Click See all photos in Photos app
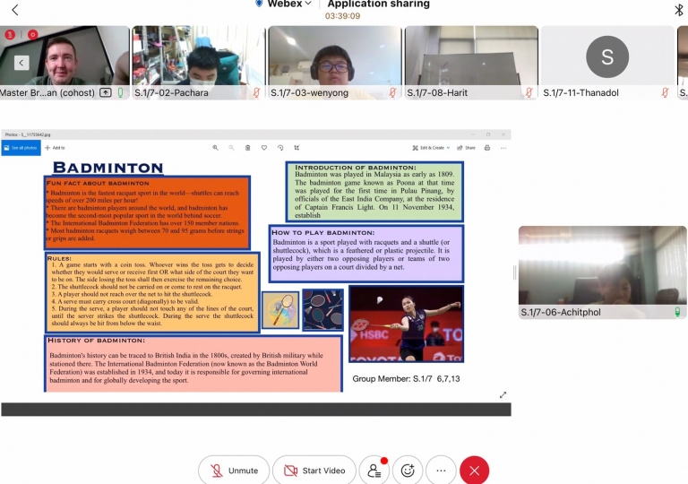This screenshot has height=484, width=688. pos(21,148)
